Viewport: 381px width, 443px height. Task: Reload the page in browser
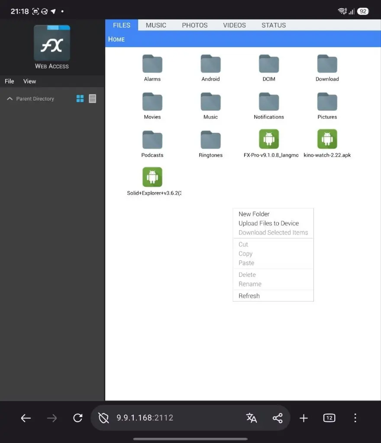click(78, 418)
